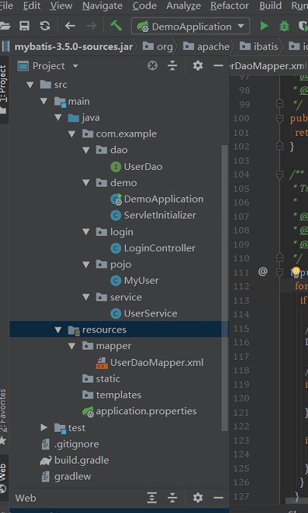Open the View menu

tap(61, 6)
